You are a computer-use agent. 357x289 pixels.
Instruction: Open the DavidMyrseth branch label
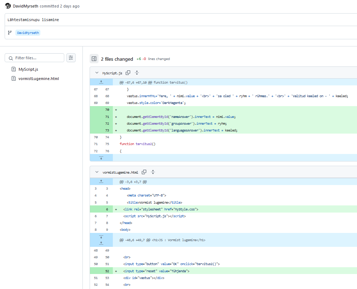point(28,33)
